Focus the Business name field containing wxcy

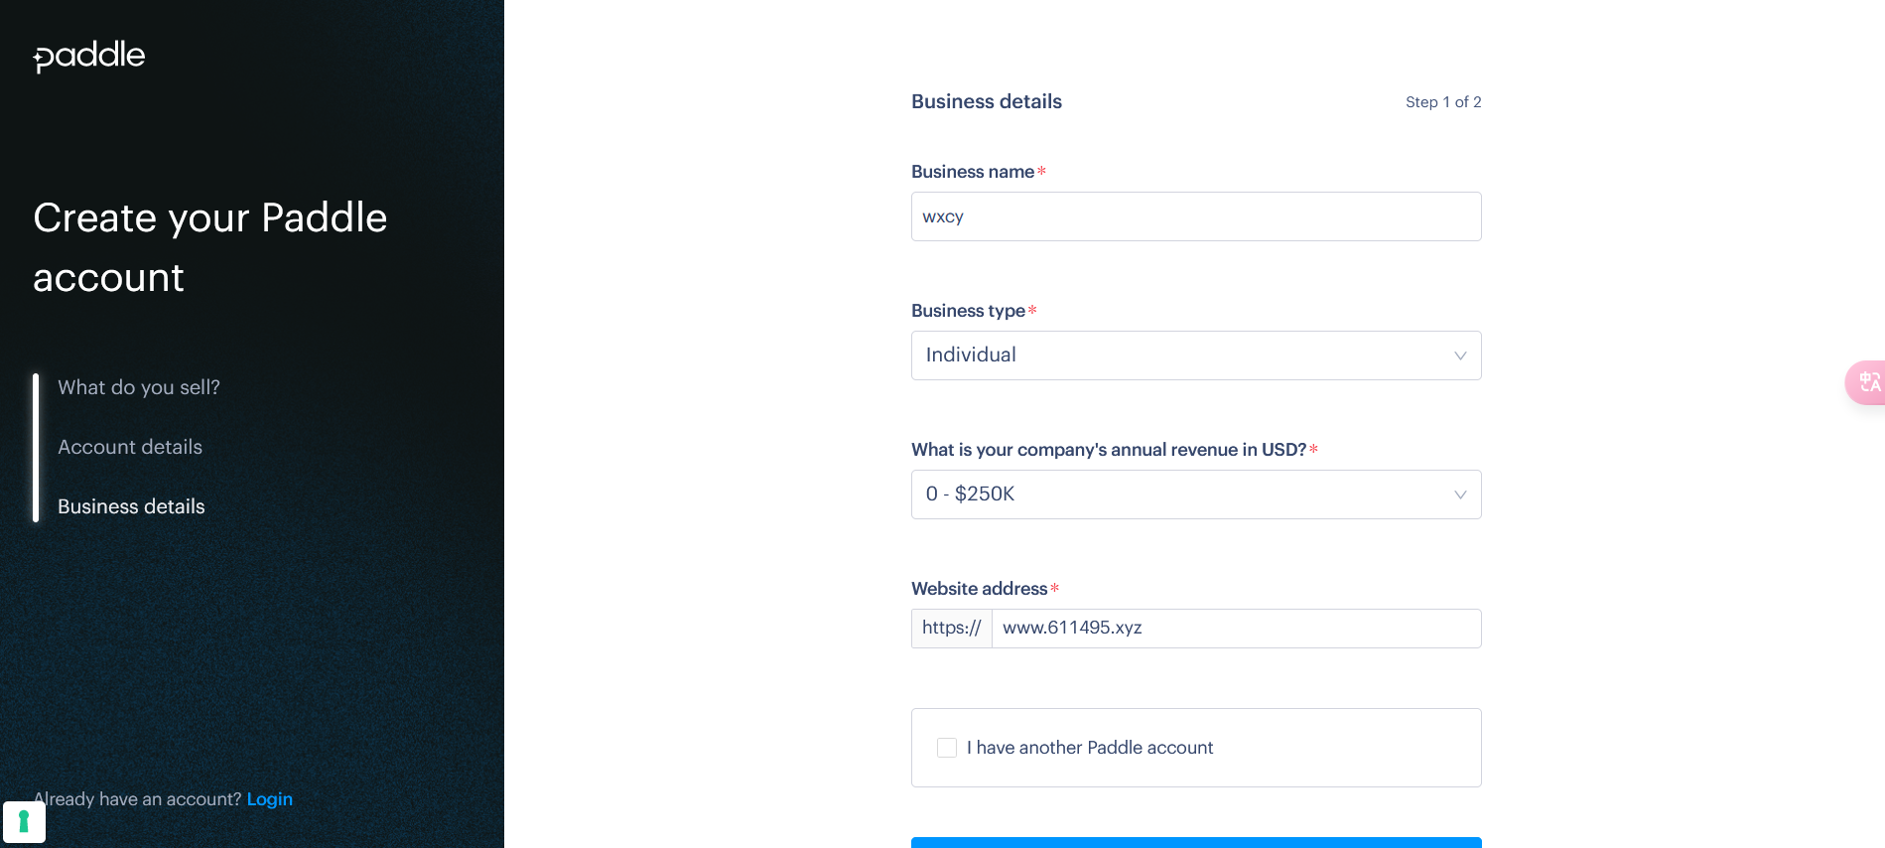coord(1196,216)
